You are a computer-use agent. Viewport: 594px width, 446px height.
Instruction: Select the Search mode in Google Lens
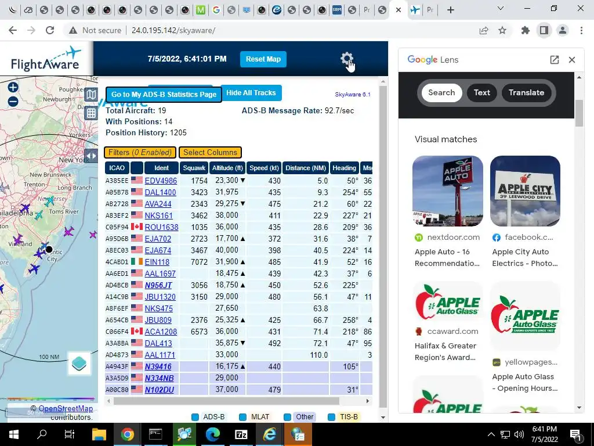(x=441, y=92)
